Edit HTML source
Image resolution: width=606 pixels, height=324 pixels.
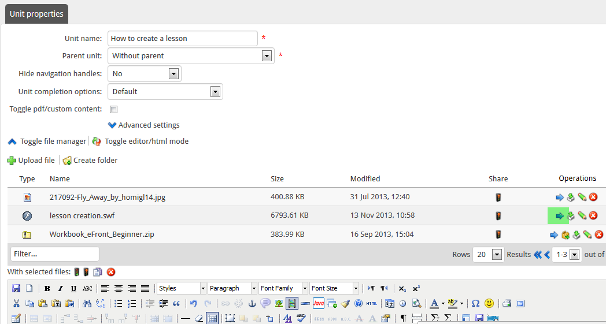[x=371, y=304]
